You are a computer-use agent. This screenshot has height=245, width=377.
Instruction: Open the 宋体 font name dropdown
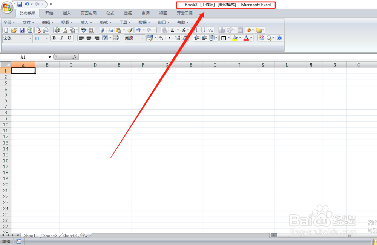tap(30, 38)
